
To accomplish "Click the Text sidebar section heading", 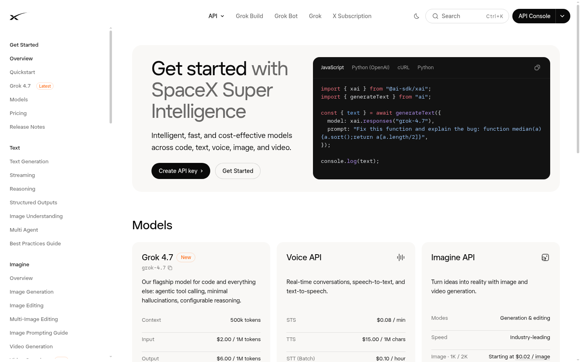I will pyautogui.click(x=15, y=148).
